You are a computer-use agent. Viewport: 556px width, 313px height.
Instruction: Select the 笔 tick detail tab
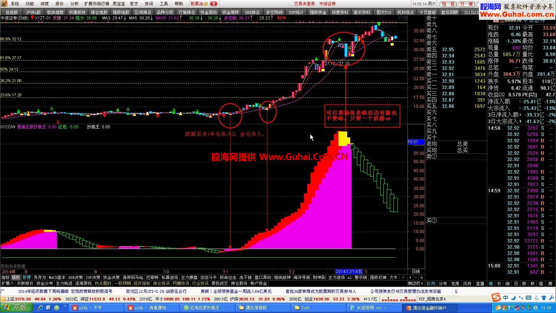(491, 284)
